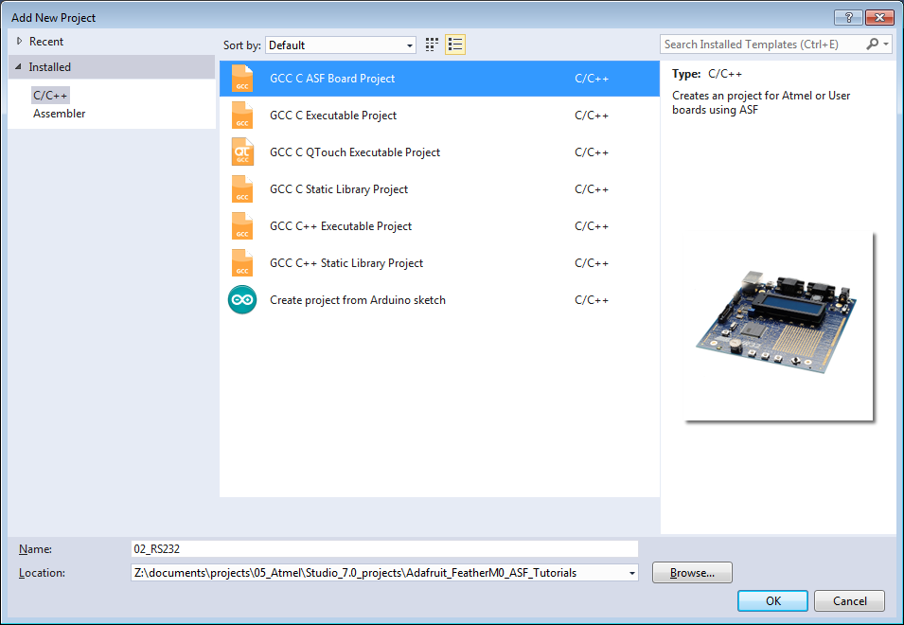
Task: Click the GCC C Static Library Project icon
Action: click(242, 189)
